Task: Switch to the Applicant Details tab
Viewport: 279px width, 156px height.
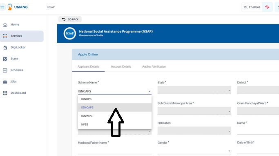Action: click(x=88, y=66)
